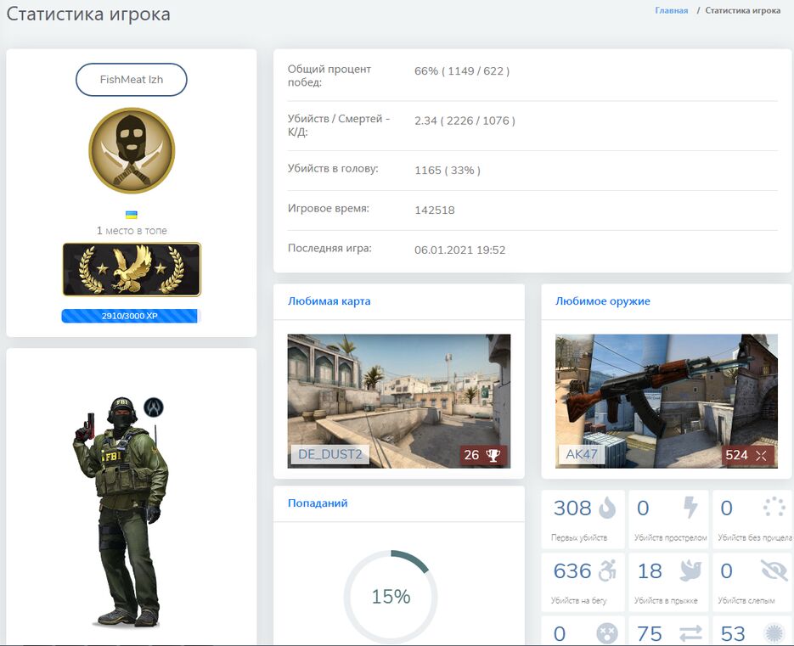
Task: Click the golden eagle rank badge
Action: pos(132,269)
